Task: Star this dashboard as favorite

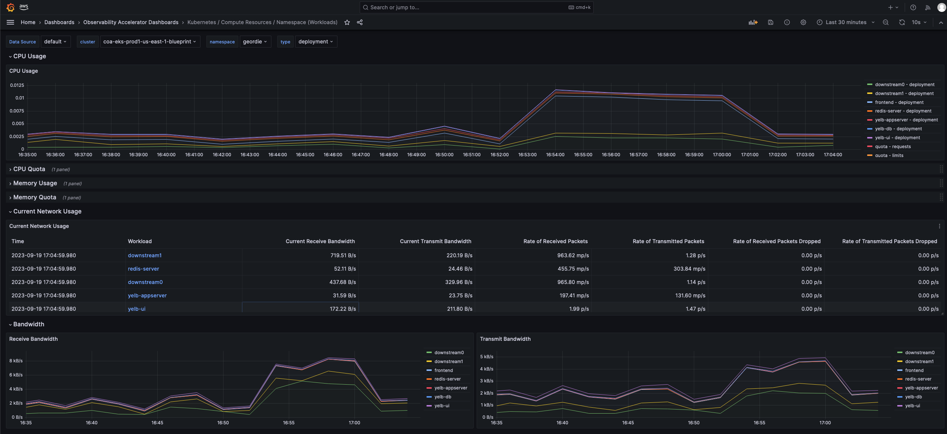Action: click(x=347, y=22)
